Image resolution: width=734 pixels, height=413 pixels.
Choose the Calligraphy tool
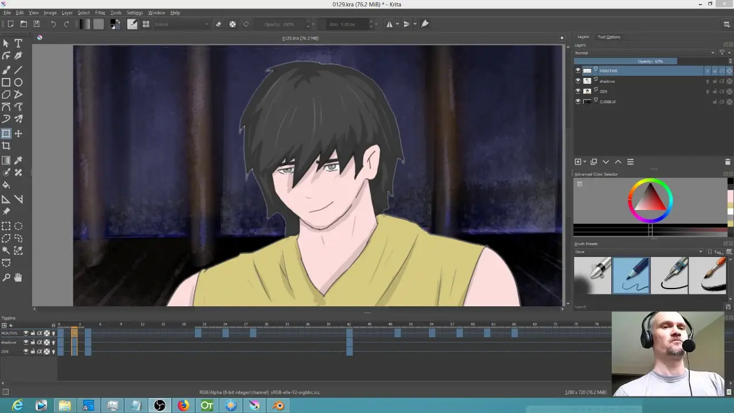tap(18, 56)
